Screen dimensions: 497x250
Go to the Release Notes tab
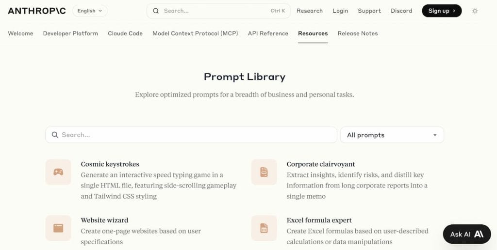pos(358,33)
